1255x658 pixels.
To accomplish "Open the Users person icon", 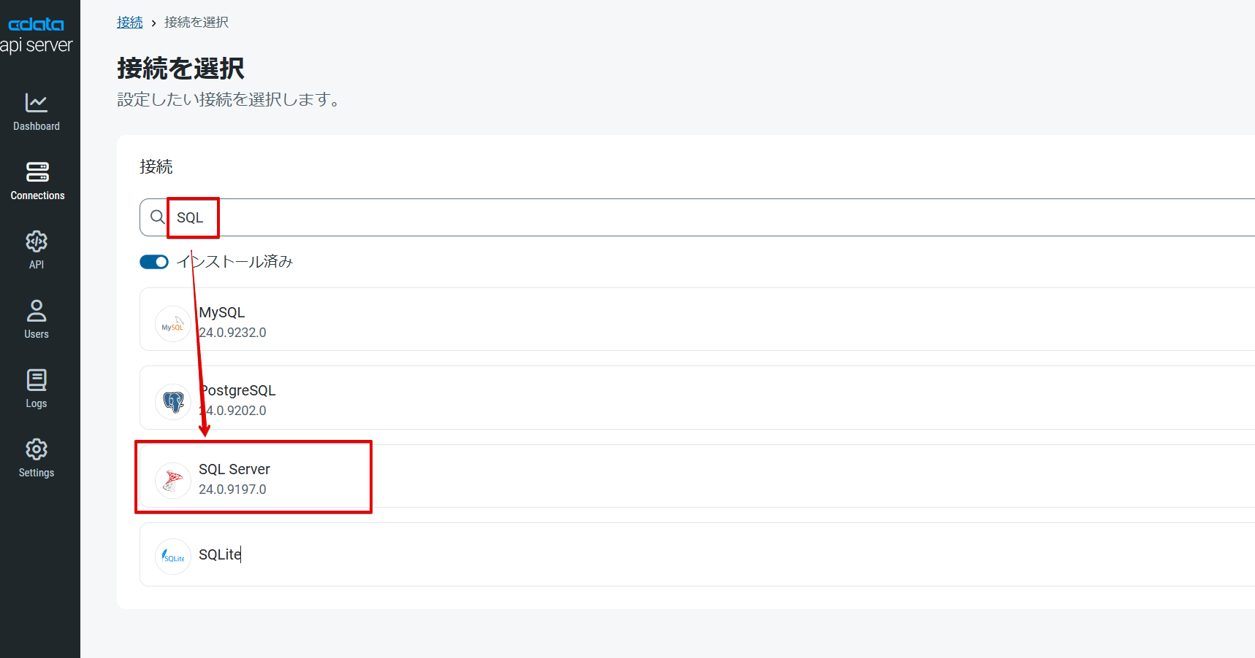I will tap(37, 311).
